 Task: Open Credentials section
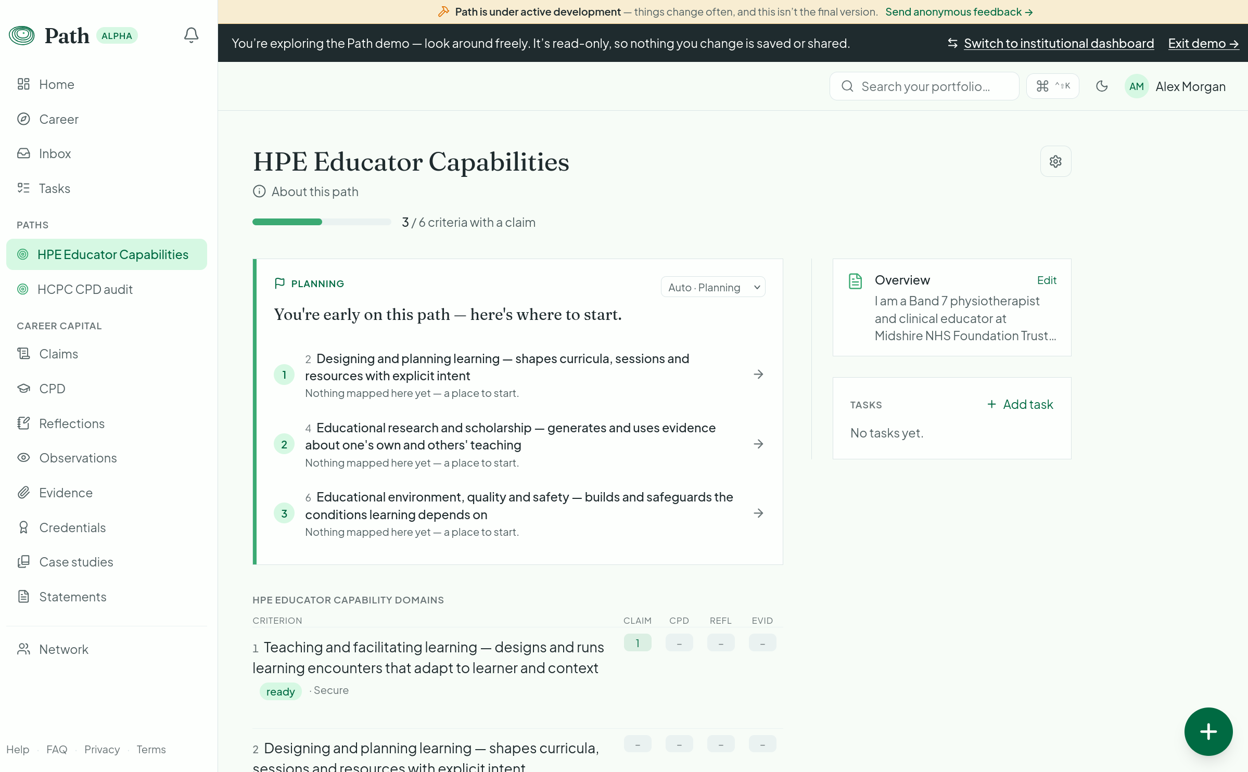[x=107, y=527]
